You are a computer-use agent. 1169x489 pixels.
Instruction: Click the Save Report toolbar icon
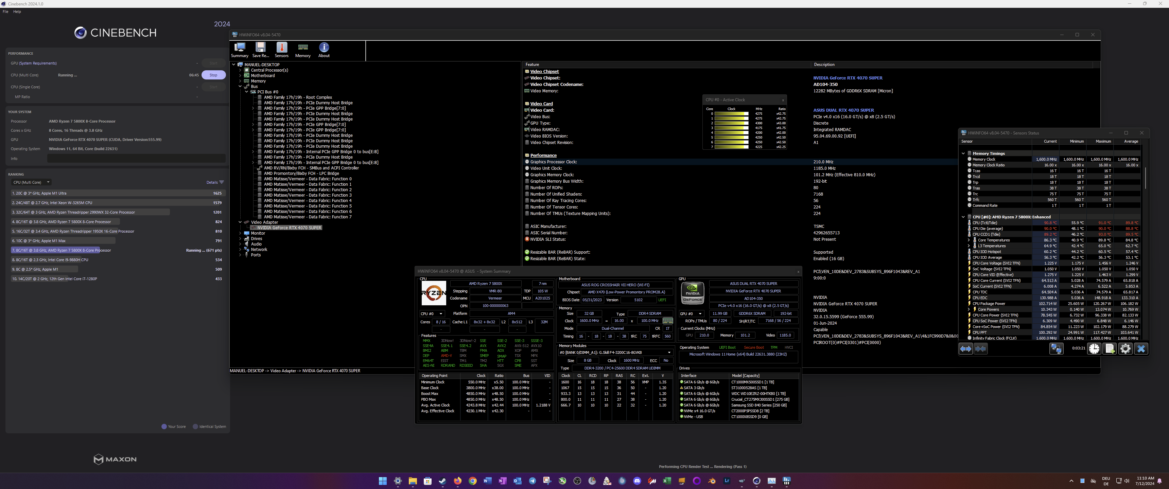click(261, 49)
